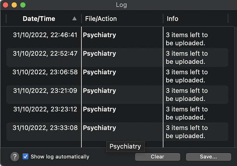Select the log entry at 22:52:47

click(x=45, y=54)
